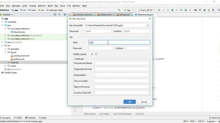The width and height of the screenshot is (220, 123).
Task: Open the Build menu
Action: [x=50, y=6]
